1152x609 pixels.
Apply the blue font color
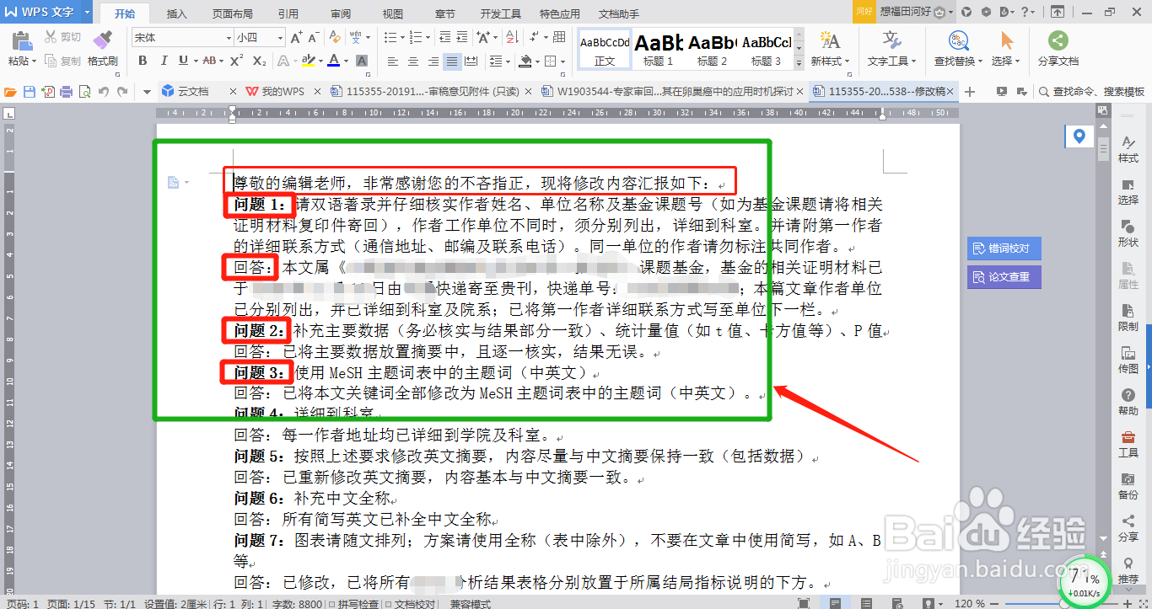334,61
